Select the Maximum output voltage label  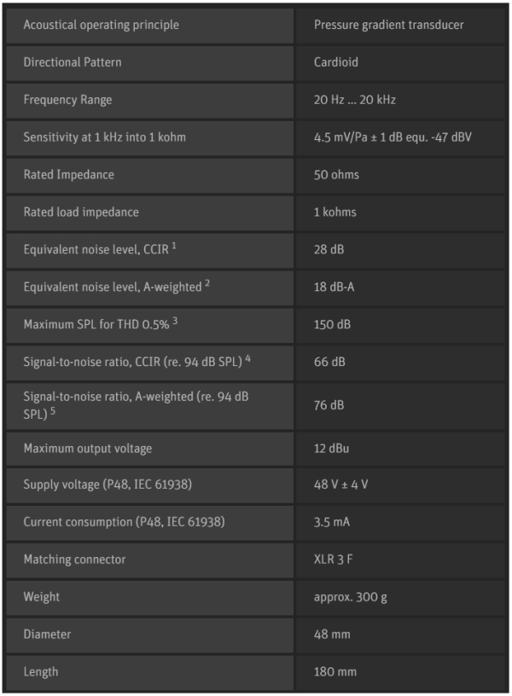pyautogui.click(x=87, y=449)
